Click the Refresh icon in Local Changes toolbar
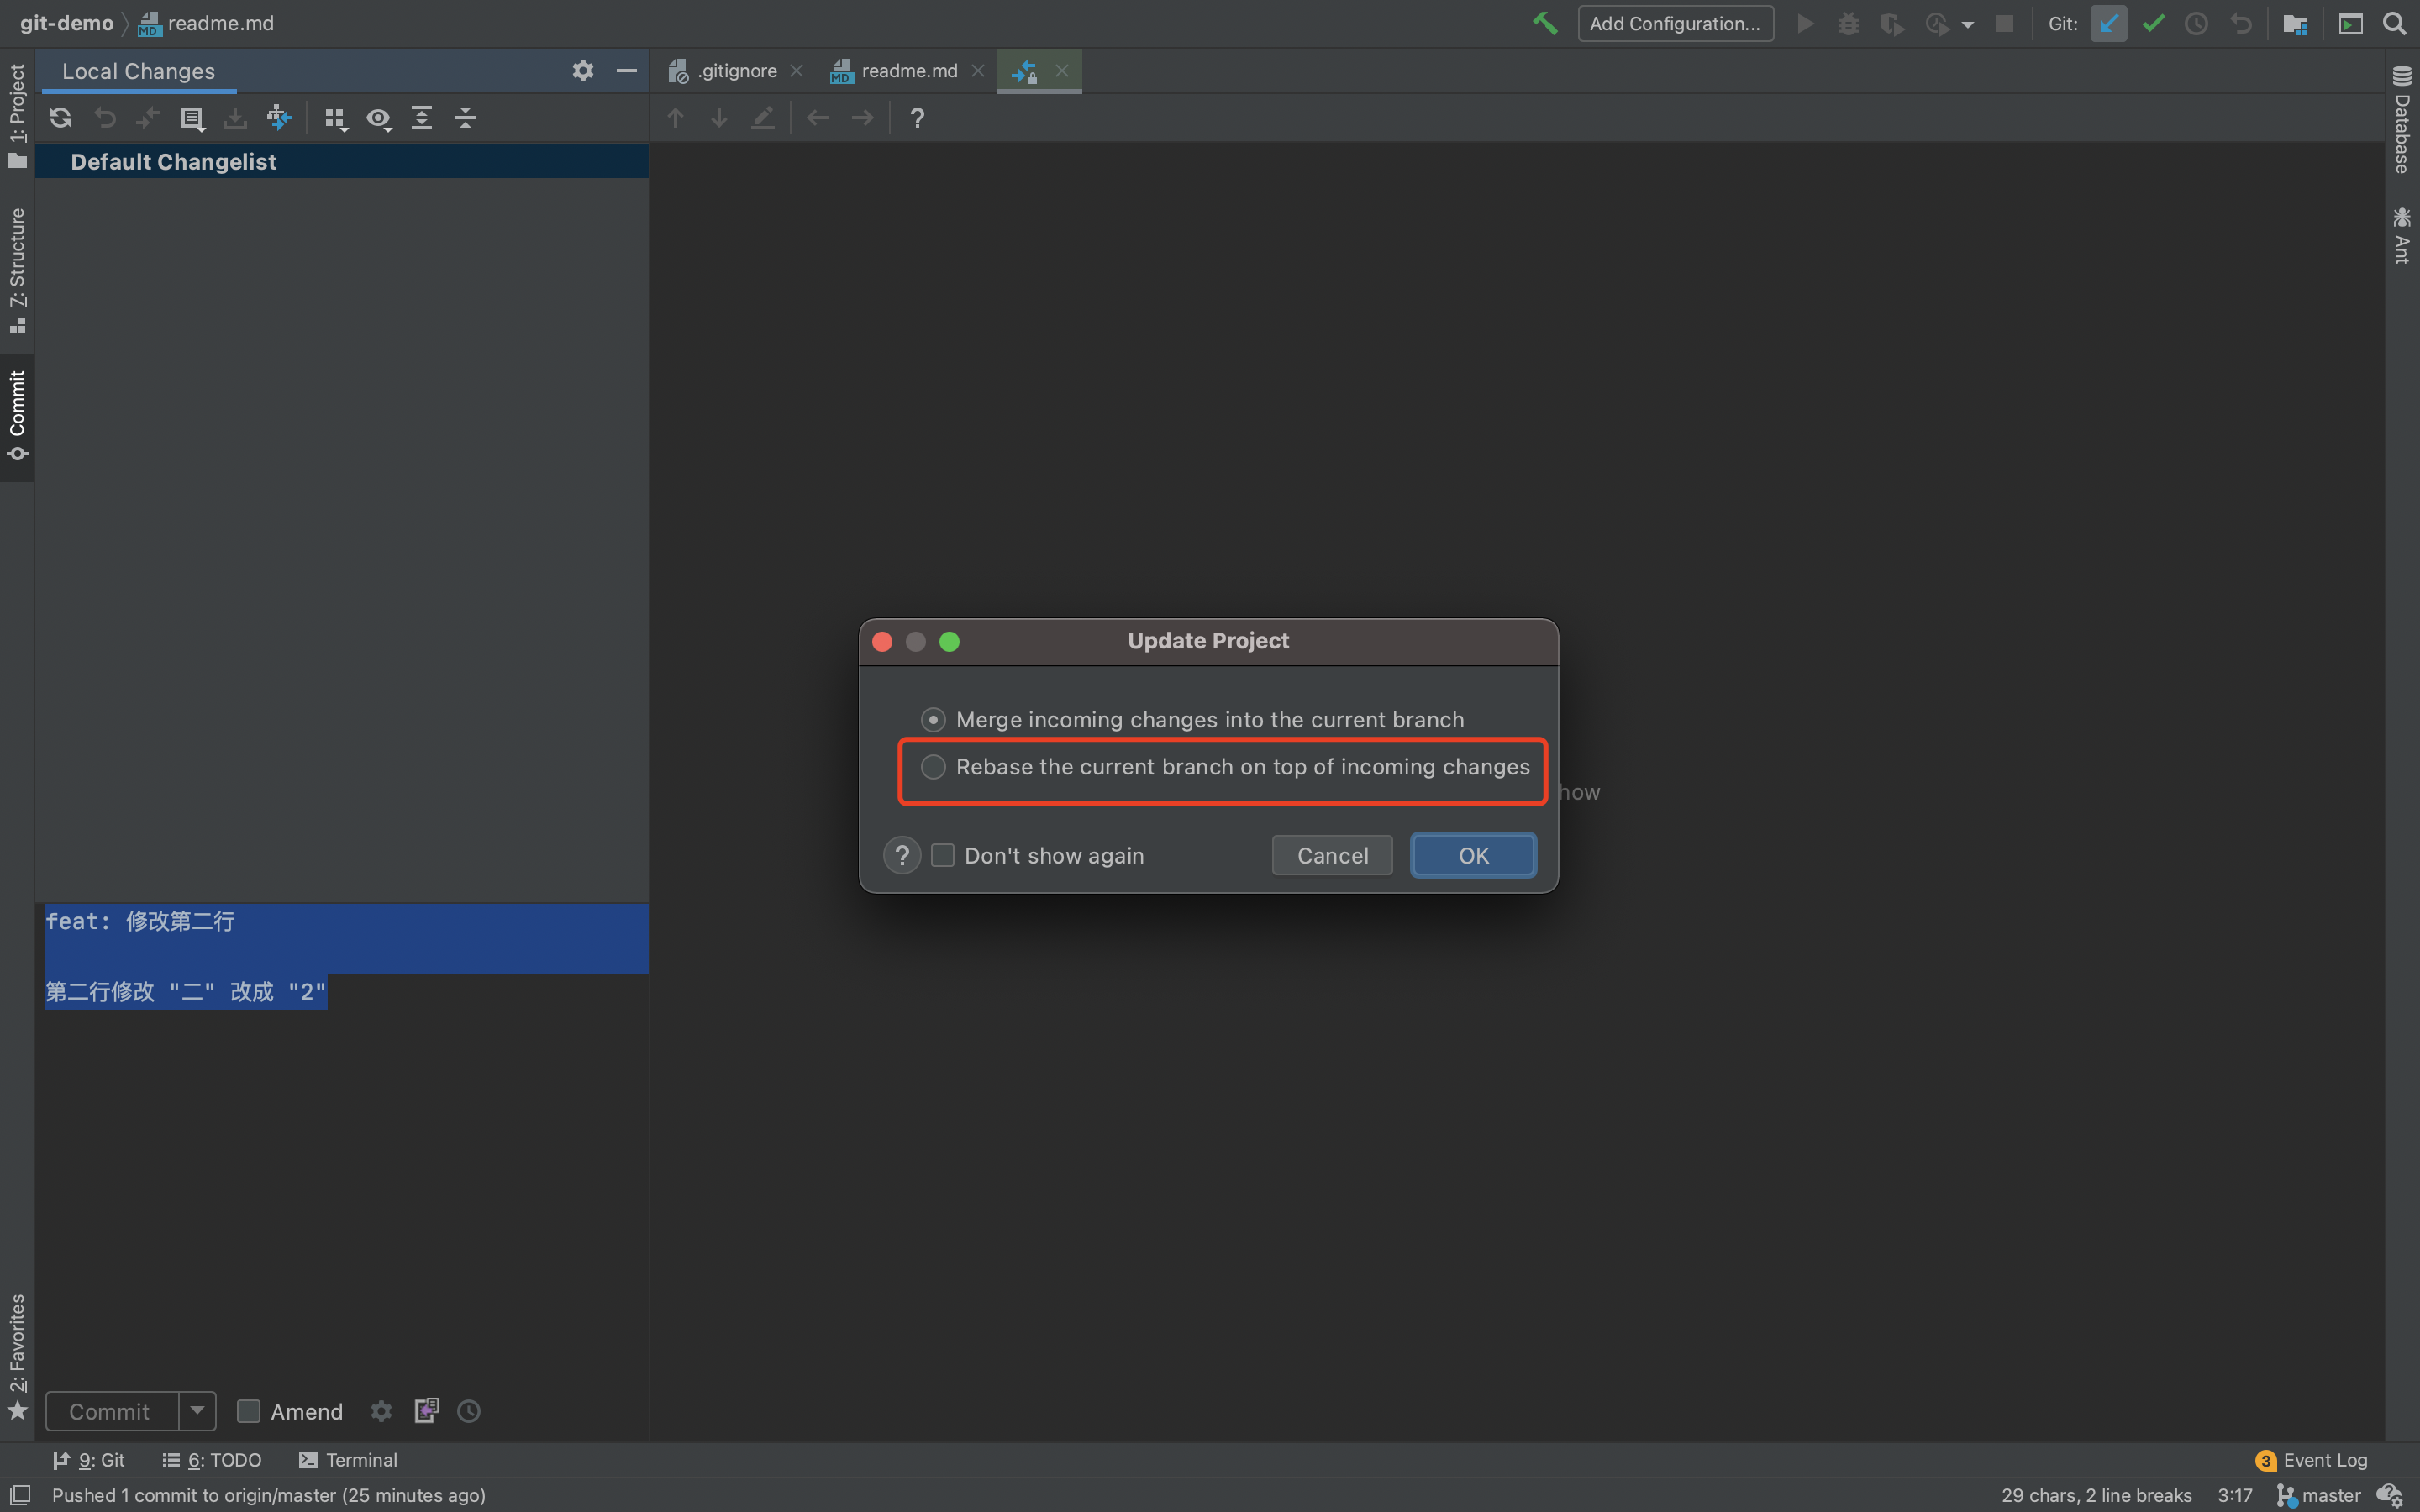The height and width of the screenshot is (1512, 2420). tap(60, 118)
